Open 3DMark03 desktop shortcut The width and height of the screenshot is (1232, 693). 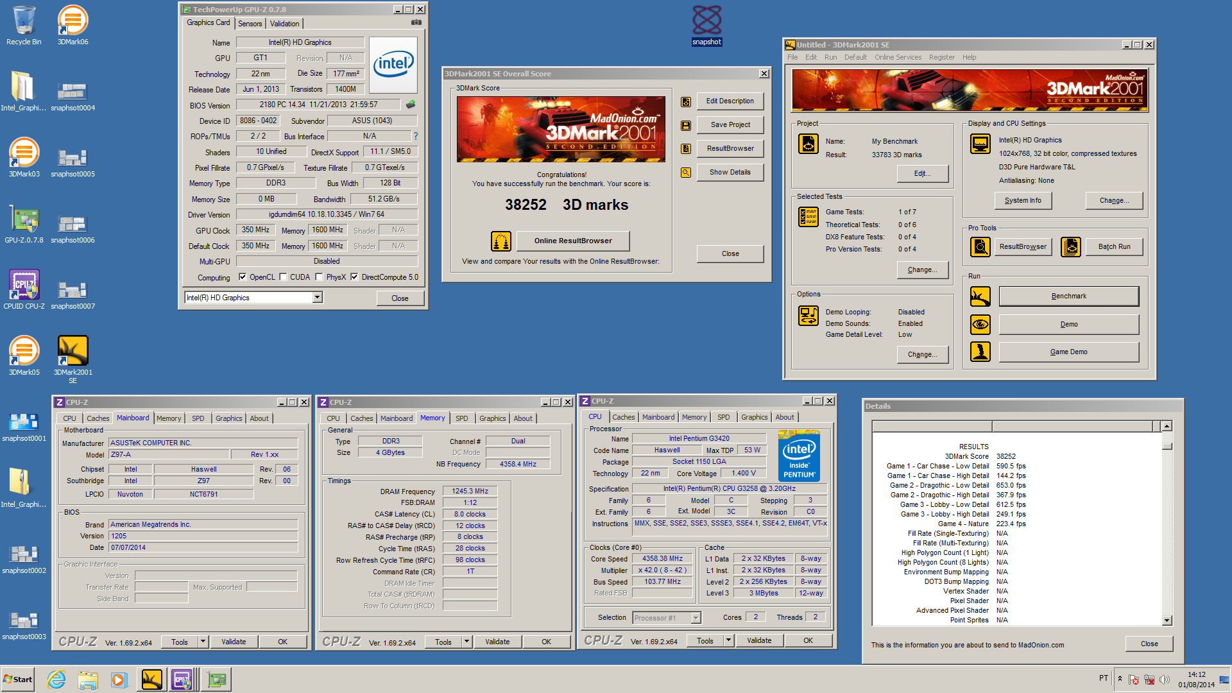coord(24,158)
